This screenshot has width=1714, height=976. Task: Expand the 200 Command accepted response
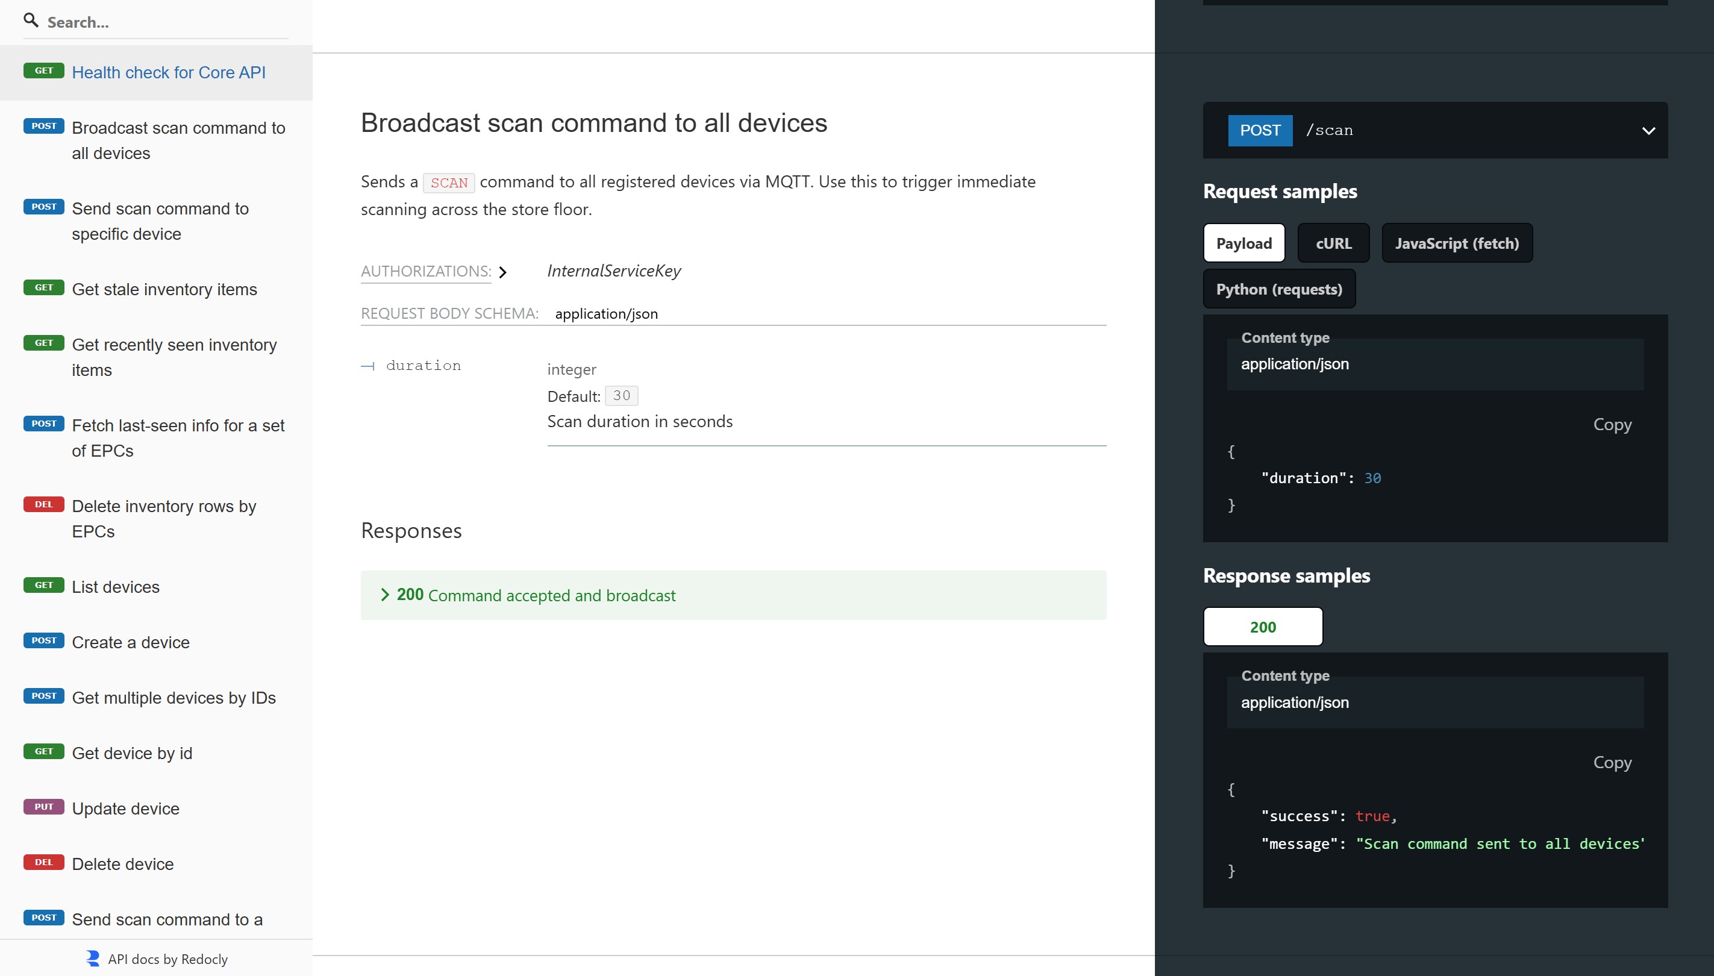733,595
